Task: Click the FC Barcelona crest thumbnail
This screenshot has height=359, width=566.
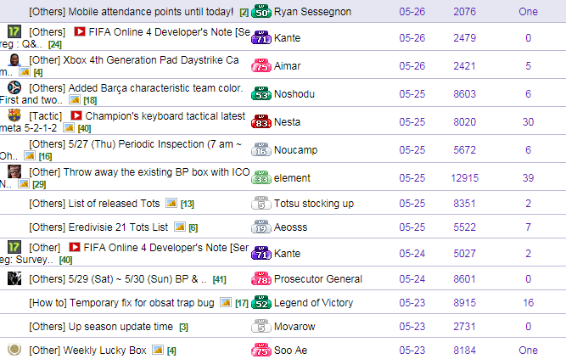Action: click(x=14, y=115)
